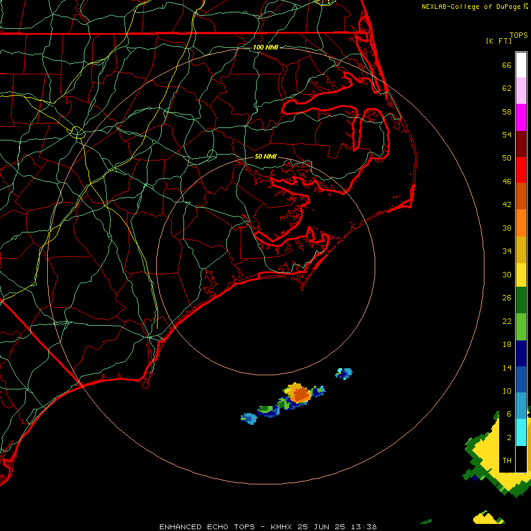Click the 22 legend value
The width and height of the screenshot is (531, 531).
(507, 321)
